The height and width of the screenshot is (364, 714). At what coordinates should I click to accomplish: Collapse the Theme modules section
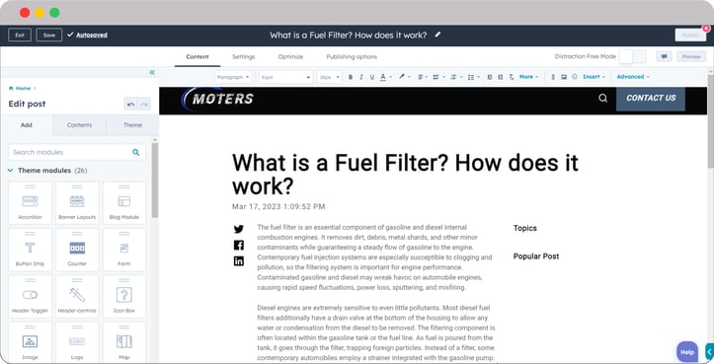11,171
